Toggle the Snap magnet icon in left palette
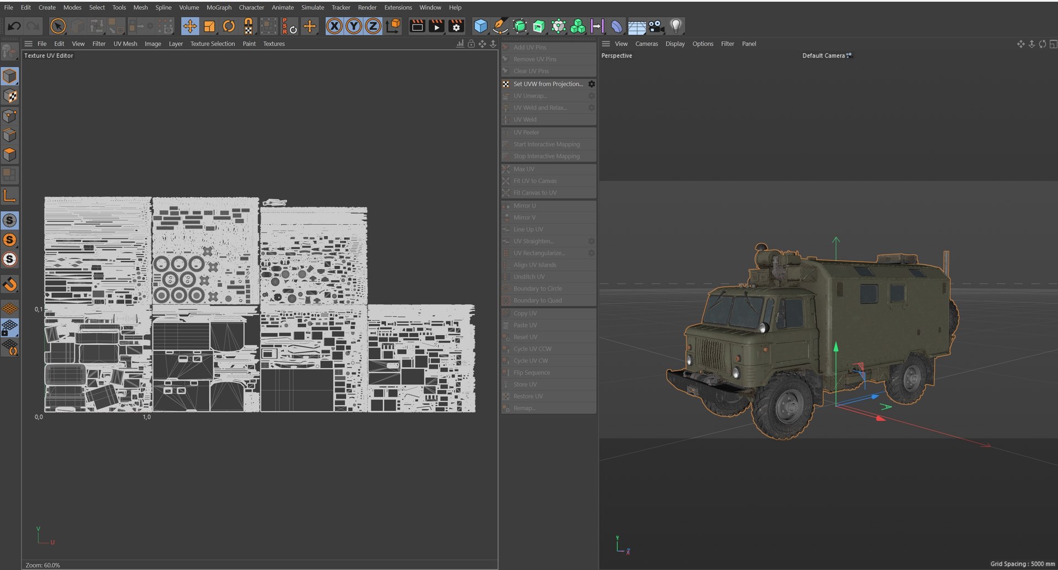 (10, 284)
